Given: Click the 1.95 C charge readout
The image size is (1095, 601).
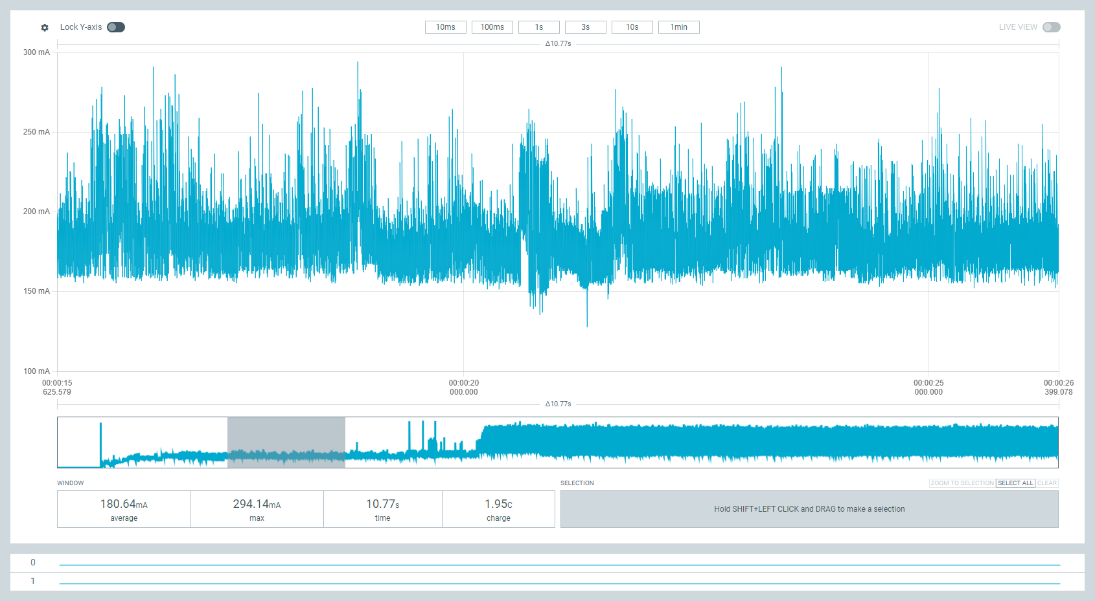Looking at the screenshot, I should coord(498,509).
